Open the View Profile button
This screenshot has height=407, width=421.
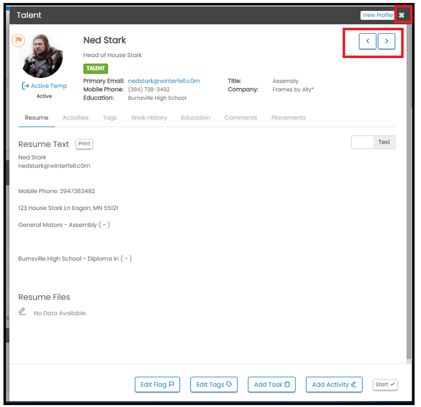coord(377,15)
